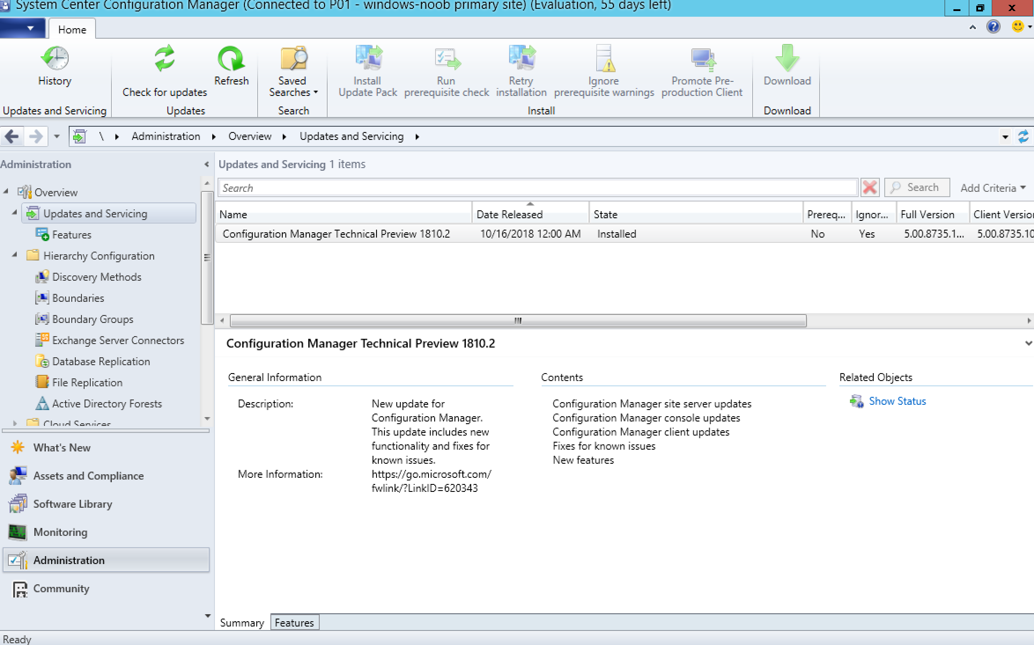This screenshot has height=645, width=1034.
Task: Switch to the Features bottom tab
Action: (295, 623)
